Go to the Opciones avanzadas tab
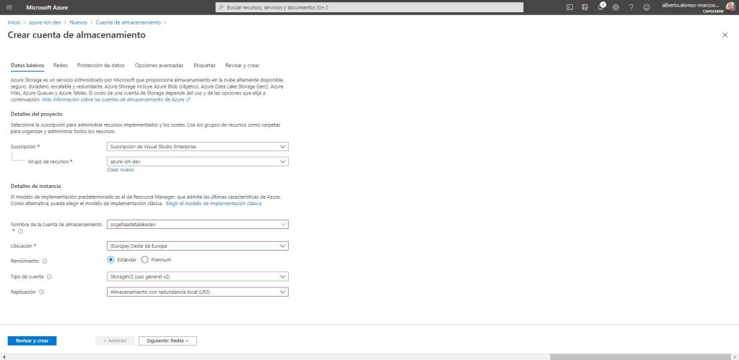This screenshot has width=739, height=360. click(159, 65)
